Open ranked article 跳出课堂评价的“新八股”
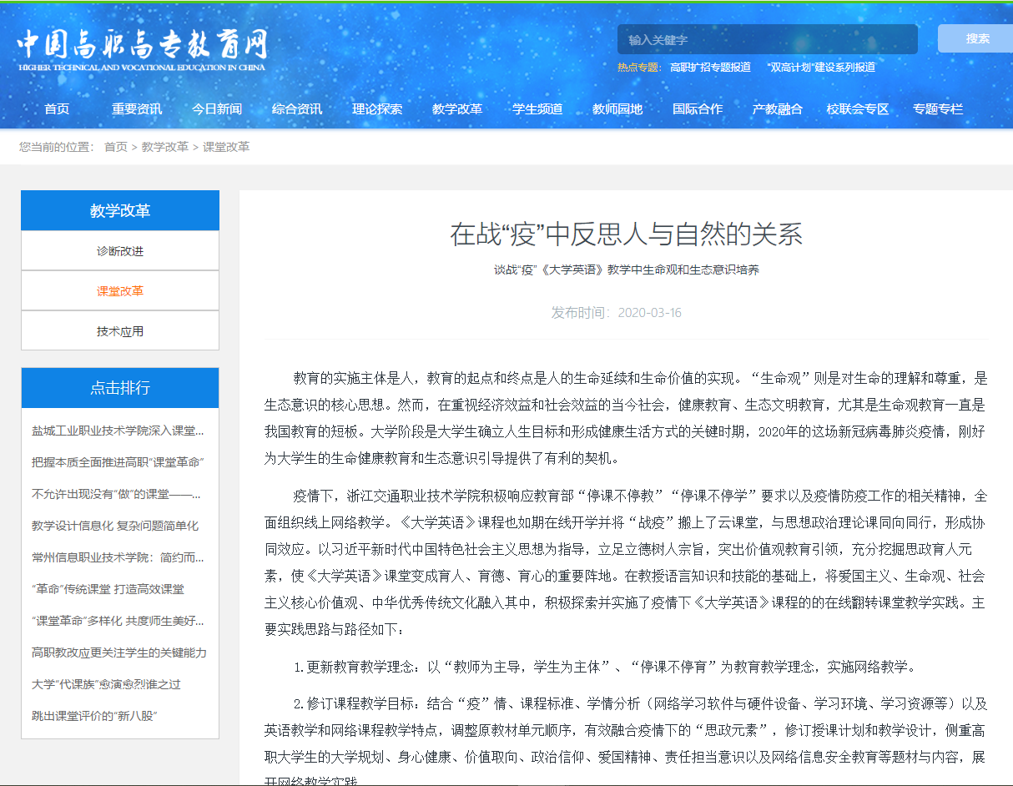The image size is (1013, 786). (94, 716)
